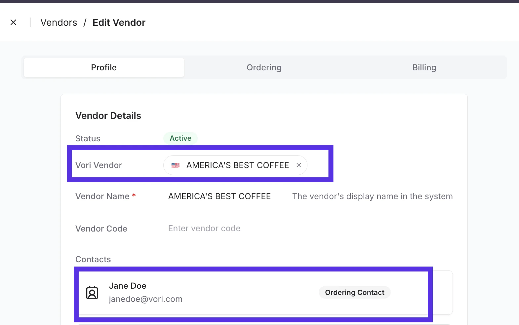519x325 pixels.
Task: Close the Edit Vendor page
Action: 14,22
